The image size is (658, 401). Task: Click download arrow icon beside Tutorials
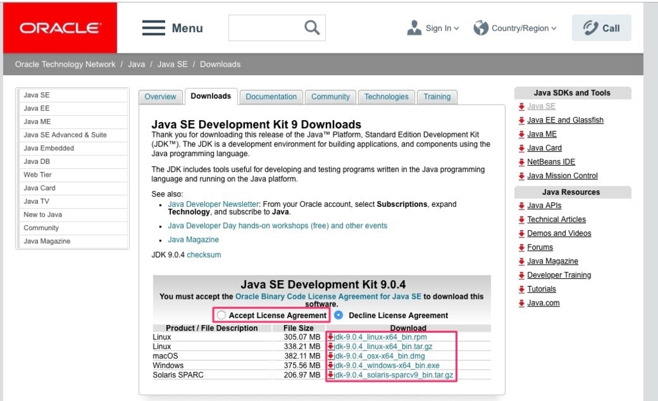[x=521, y=289]
